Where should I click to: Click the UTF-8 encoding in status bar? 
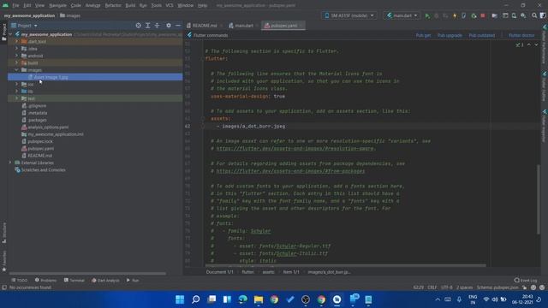point(446,287)
